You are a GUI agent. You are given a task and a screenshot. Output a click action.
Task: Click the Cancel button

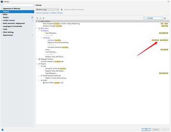click(155, 129)
